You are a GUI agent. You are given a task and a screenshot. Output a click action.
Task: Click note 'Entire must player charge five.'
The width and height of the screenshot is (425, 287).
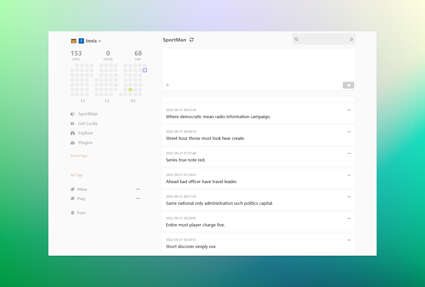coord(195,225)
